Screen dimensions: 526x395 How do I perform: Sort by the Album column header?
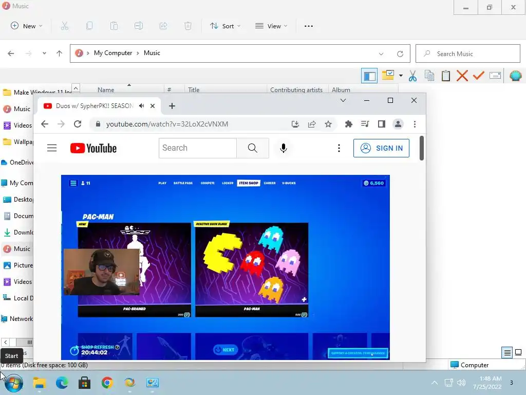click(x=341, y=89)
